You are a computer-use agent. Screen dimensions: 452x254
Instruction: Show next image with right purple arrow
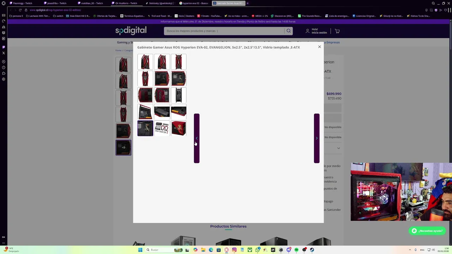317,138
